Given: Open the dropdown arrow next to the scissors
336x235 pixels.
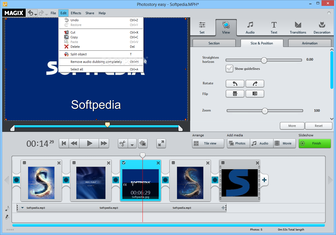Looking at the screenshot, I should (x=132, y=144).
